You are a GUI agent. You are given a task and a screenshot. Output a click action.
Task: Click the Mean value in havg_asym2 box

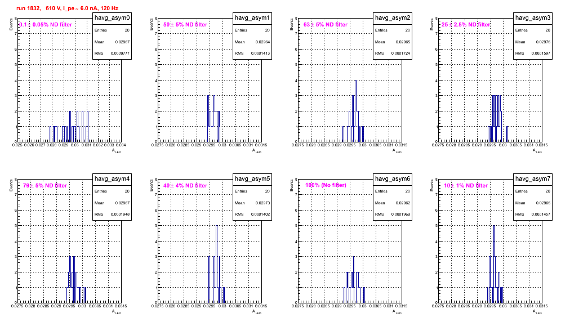[x=403, y=42]
